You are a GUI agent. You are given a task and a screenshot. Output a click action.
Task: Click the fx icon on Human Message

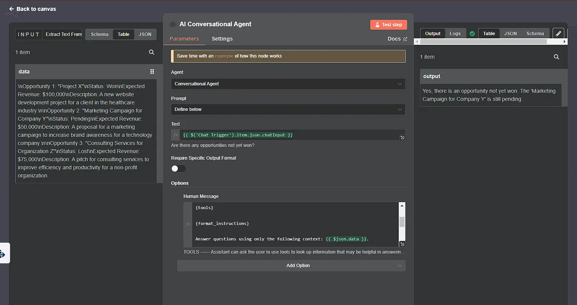pyautogui.click(x=188, y=224)
